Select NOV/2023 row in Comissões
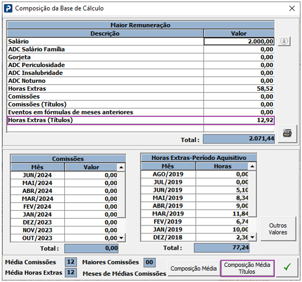This screenshot has height=282, width=302. click(x=64, y=230)
